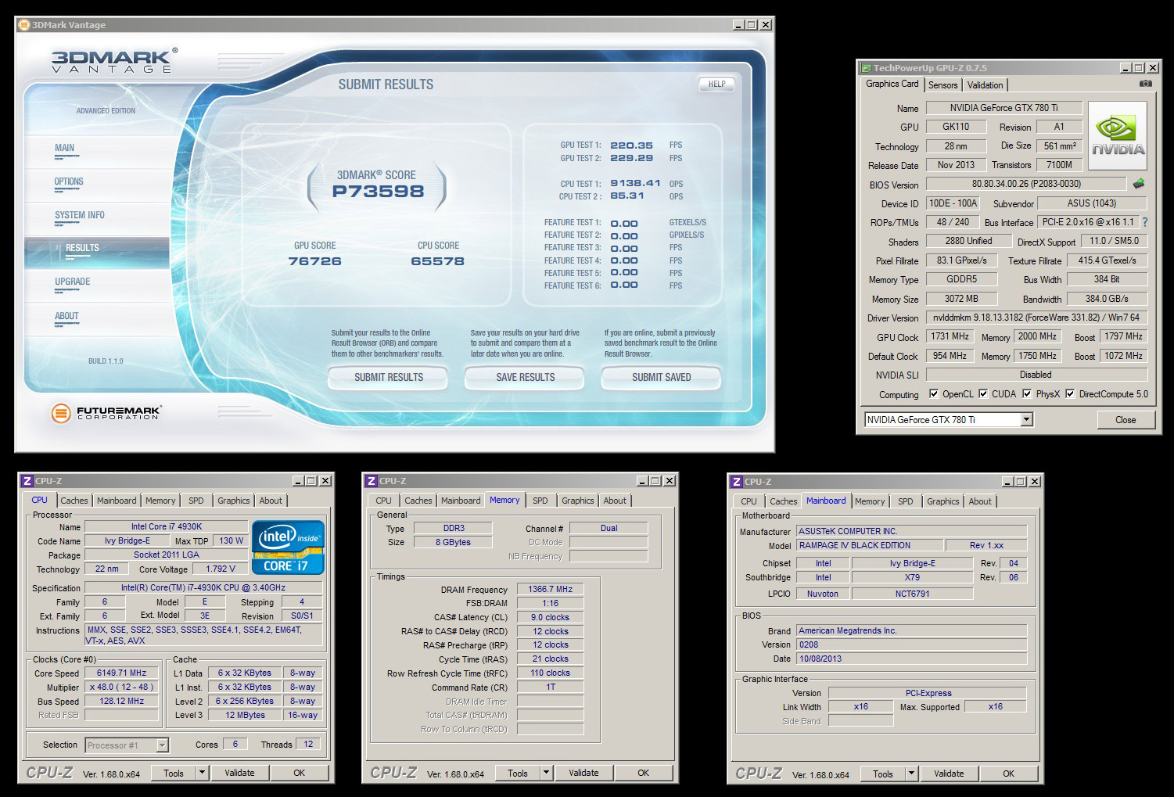Expand the Tools dropdown arrow in the CPU-Z CPU window
The width and height of the screenshot is (1174, 797).
tap(202, 773)
